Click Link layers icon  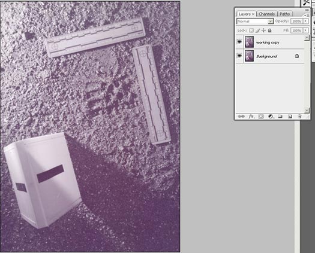click(241, 117)
